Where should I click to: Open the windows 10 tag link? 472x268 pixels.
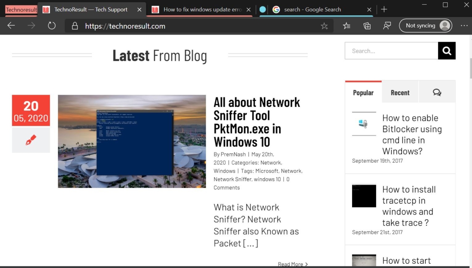(x=267, y=179)
